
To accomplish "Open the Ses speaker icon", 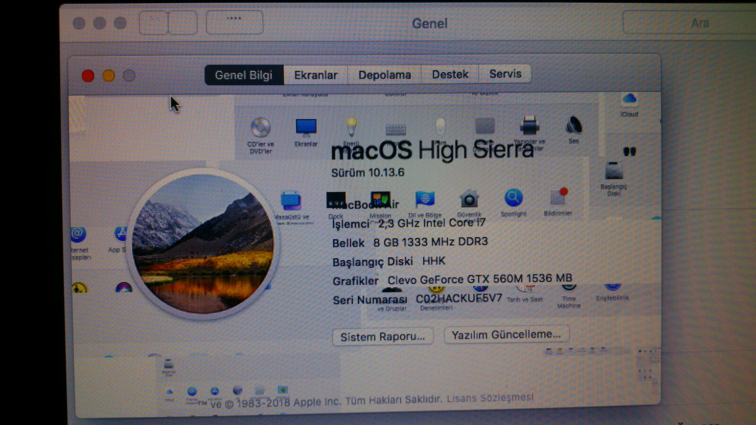I will point(574,125).
